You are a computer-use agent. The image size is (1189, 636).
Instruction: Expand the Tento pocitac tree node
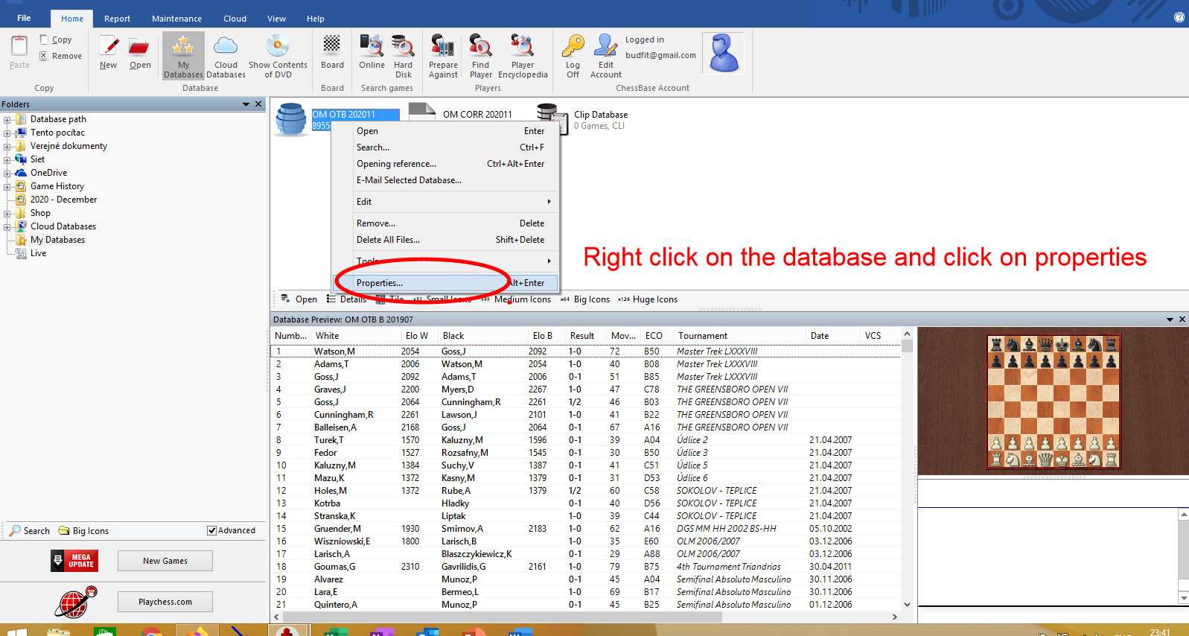click(7, 133)
